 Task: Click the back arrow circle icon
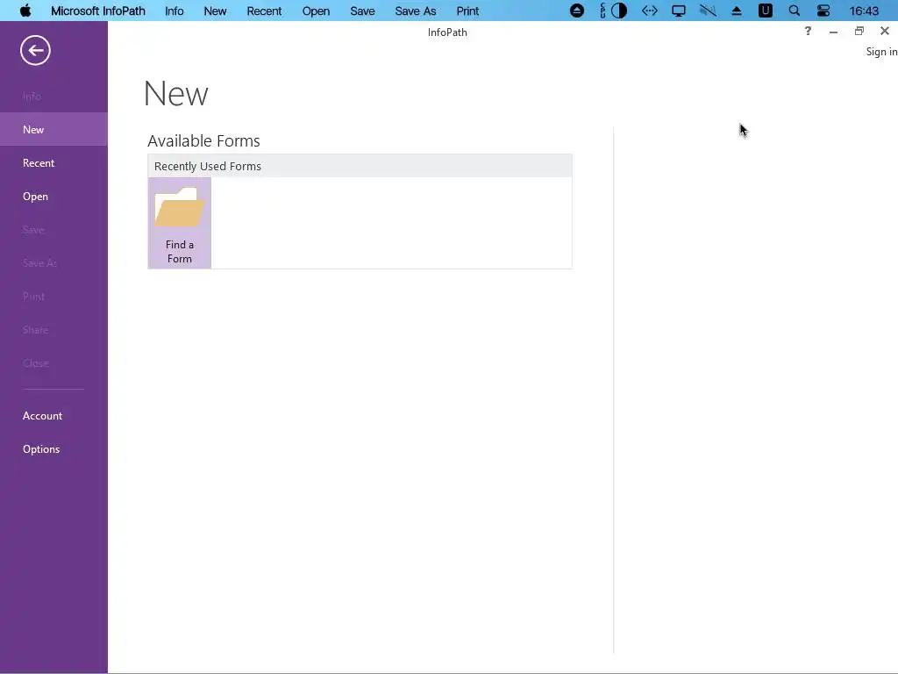click(x=35, y=50)
